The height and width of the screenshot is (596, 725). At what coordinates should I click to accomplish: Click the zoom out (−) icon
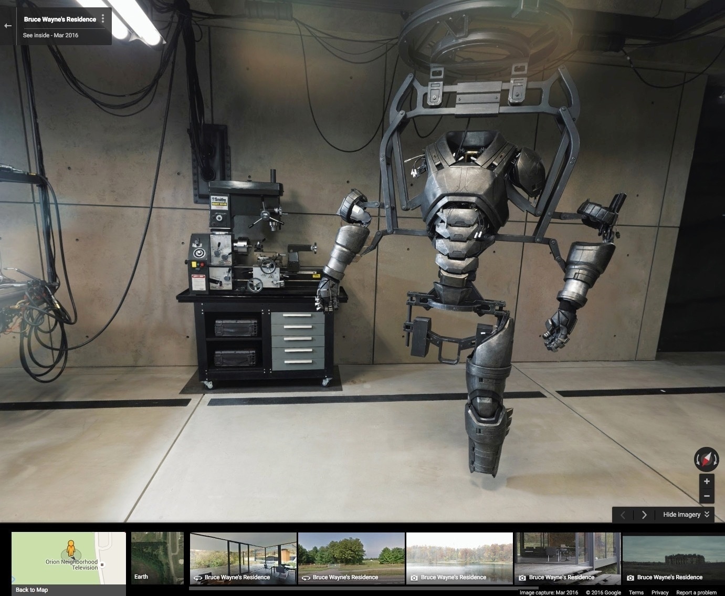tap(707, 496)
